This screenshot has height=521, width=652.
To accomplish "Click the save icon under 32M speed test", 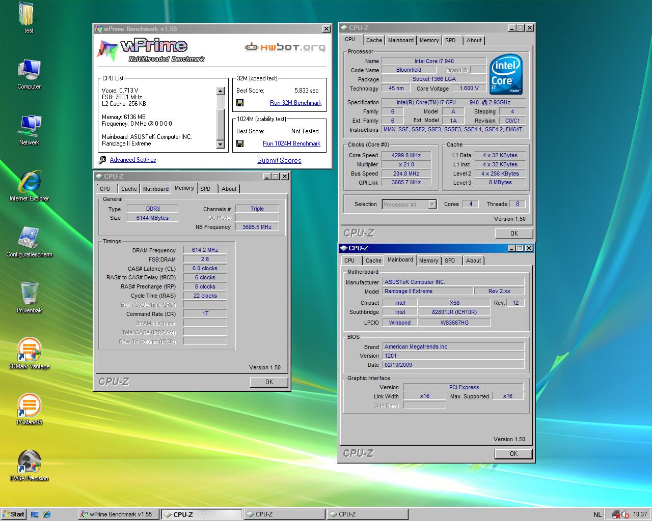I will coord(240,103).
